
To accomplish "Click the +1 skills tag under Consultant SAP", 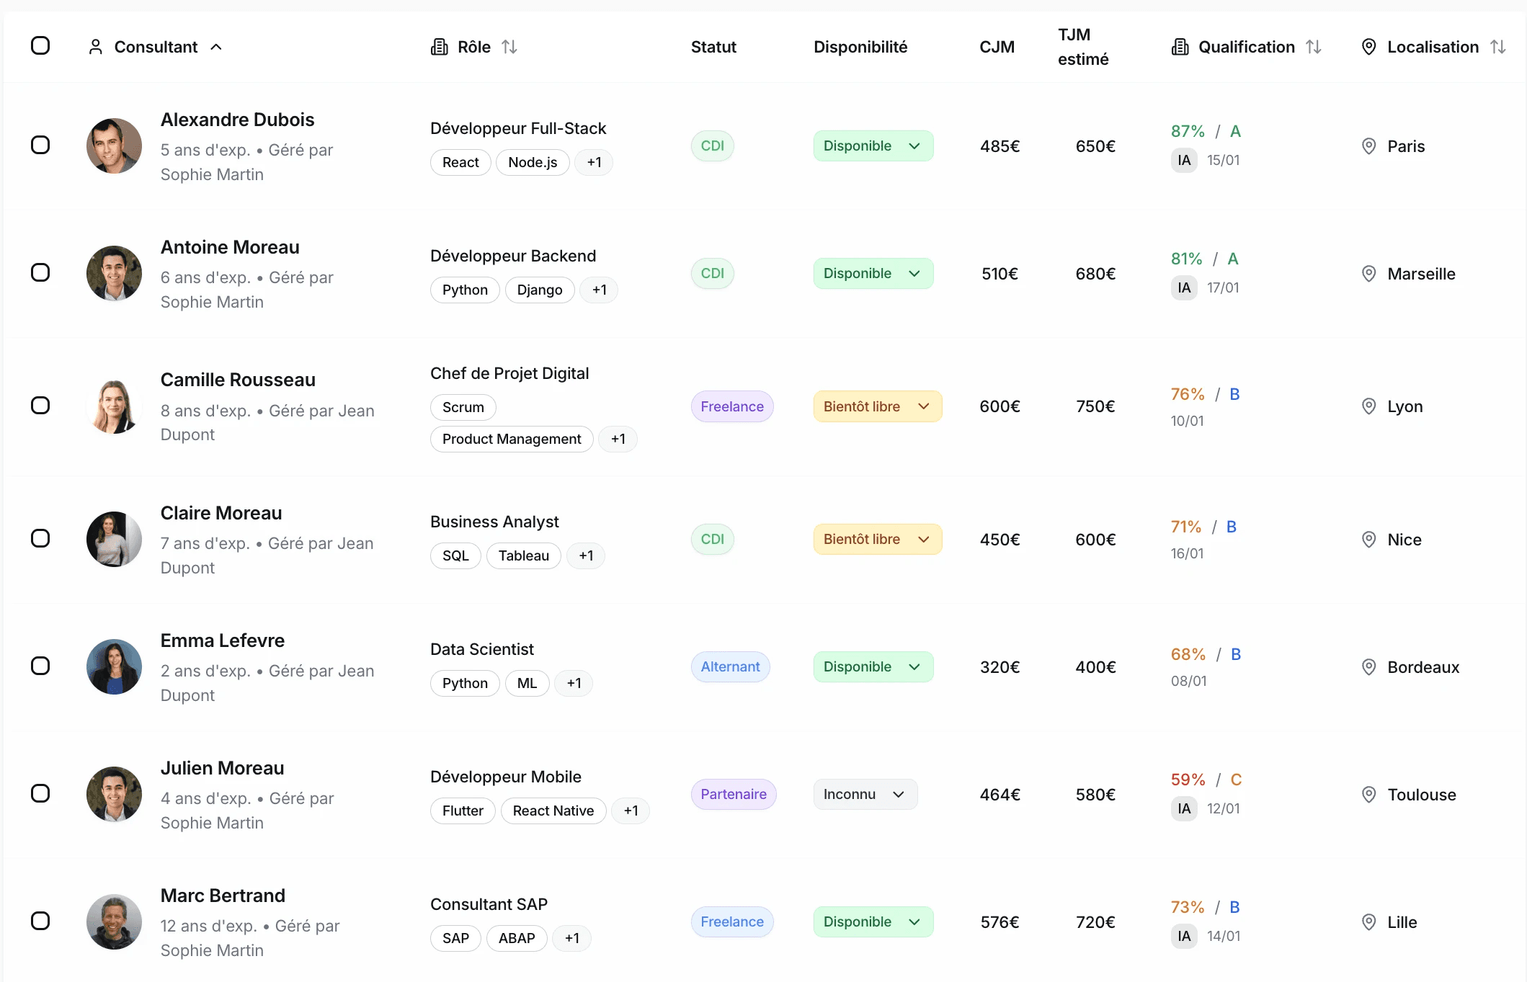I will [x=571, y=938].
